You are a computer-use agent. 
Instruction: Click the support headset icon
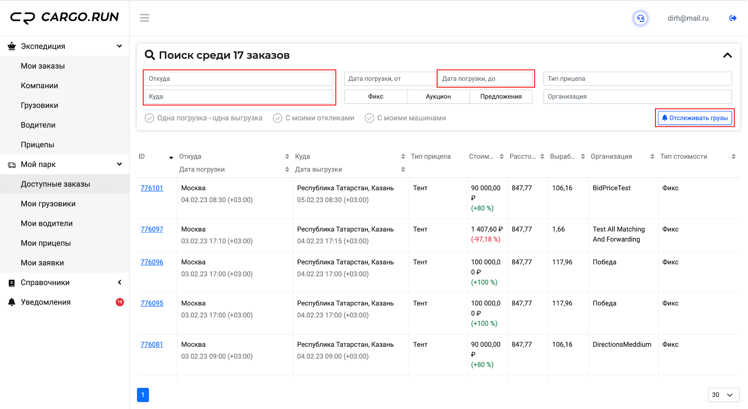[x=640, y=18]
